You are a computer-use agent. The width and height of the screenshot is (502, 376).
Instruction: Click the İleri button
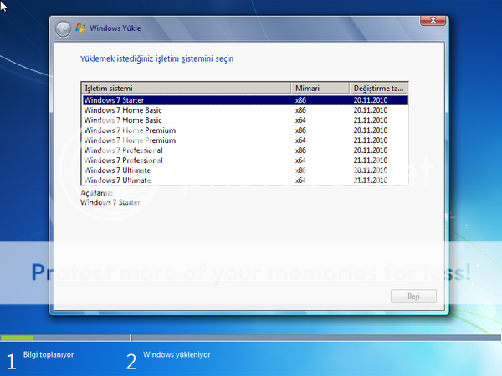[x=413, y=297]
